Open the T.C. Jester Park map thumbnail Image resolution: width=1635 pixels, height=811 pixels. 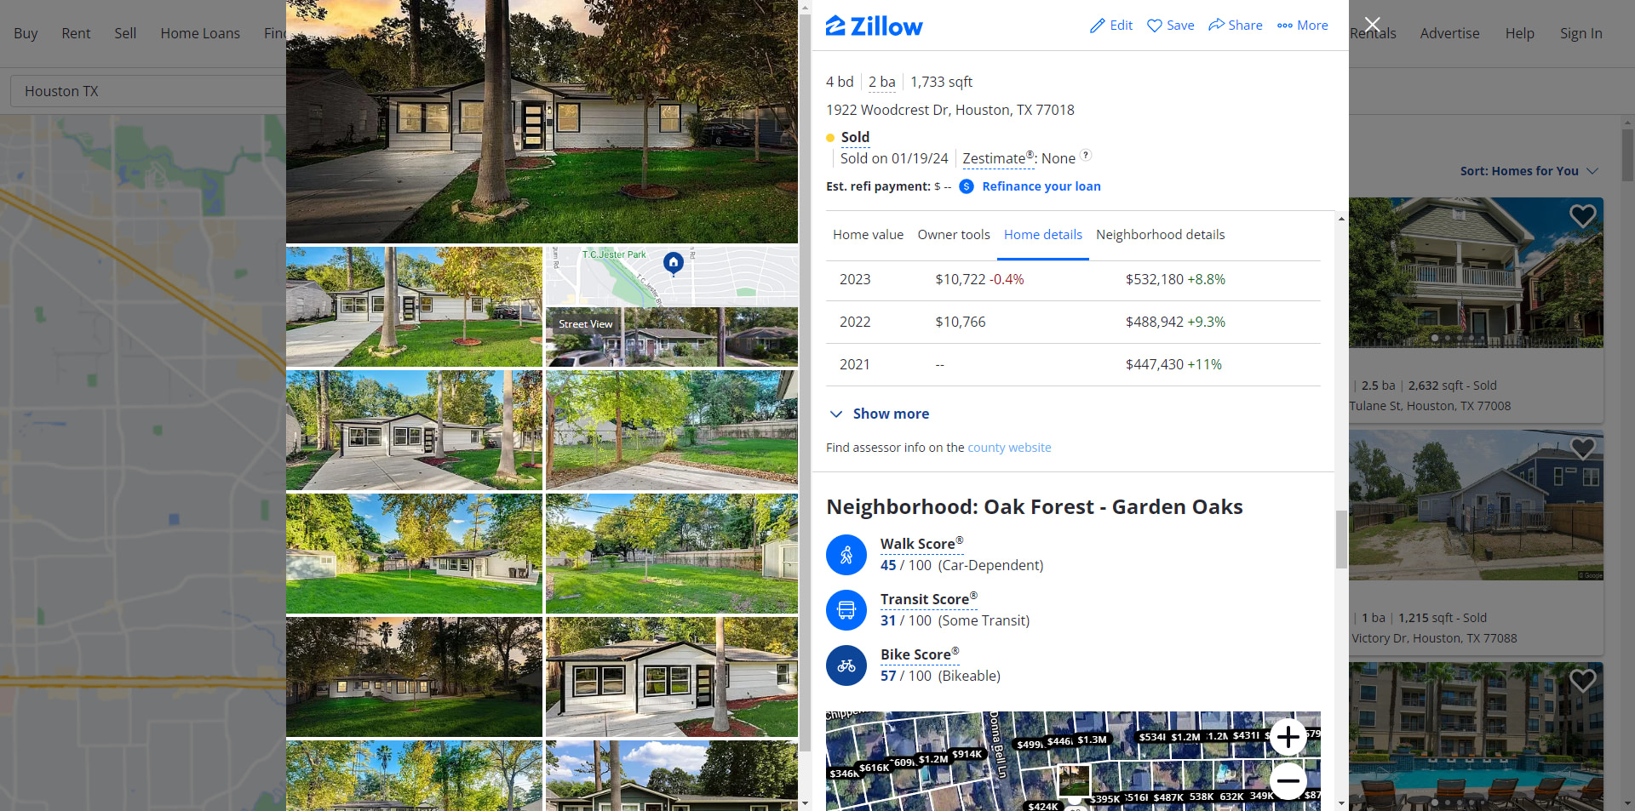(x=671, y=277)
